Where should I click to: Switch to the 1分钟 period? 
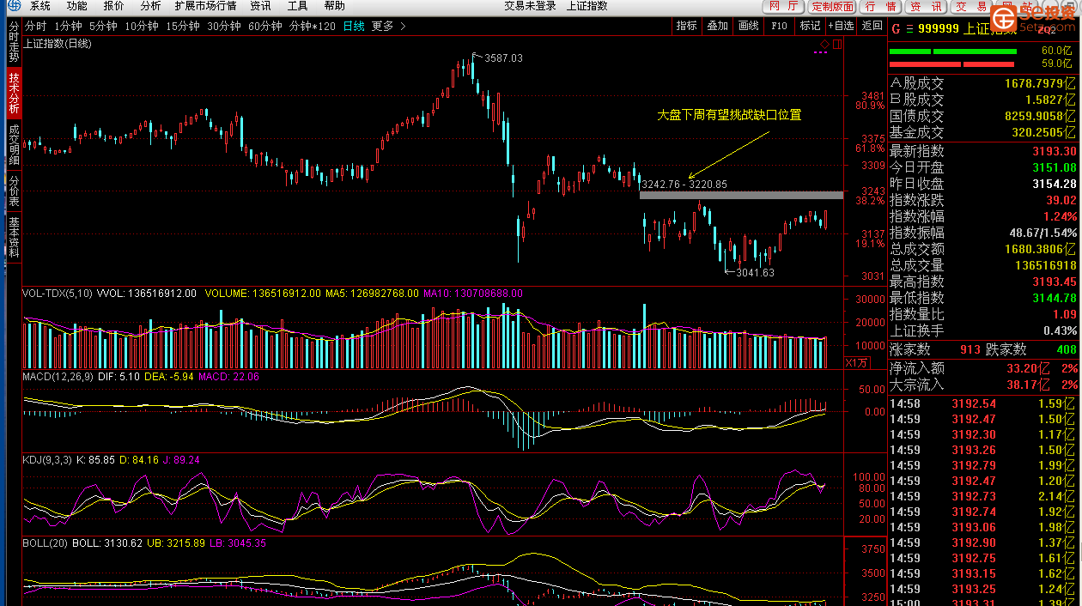68,26
